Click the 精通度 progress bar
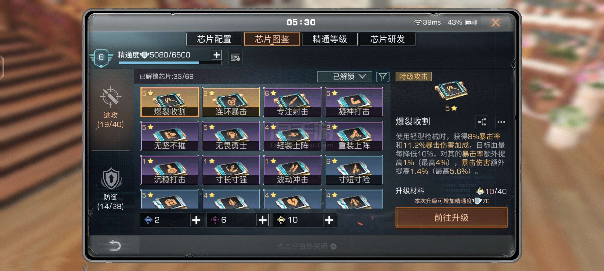Screen dimensions: 604x271 (x=170, y=63)
